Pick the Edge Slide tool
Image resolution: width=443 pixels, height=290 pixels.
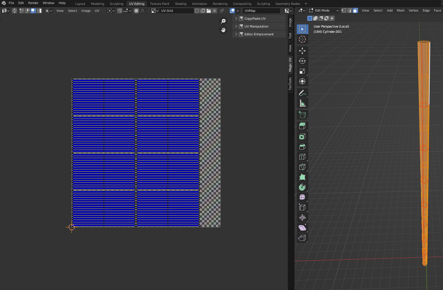[x=302, y=207]
